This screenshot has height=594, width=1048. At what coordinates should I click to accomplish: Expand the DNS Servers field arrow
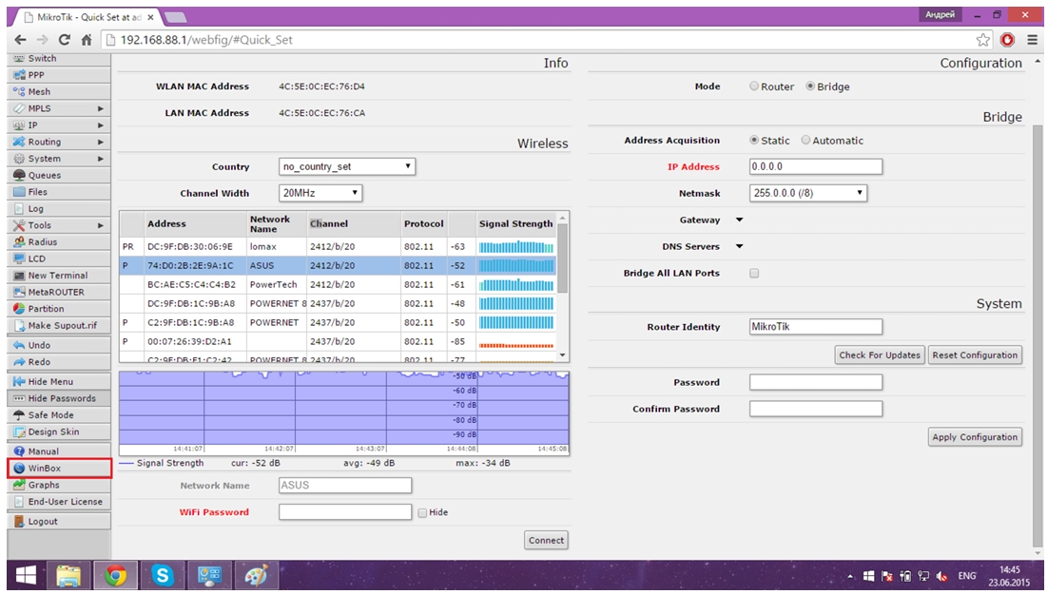[739, 246]
